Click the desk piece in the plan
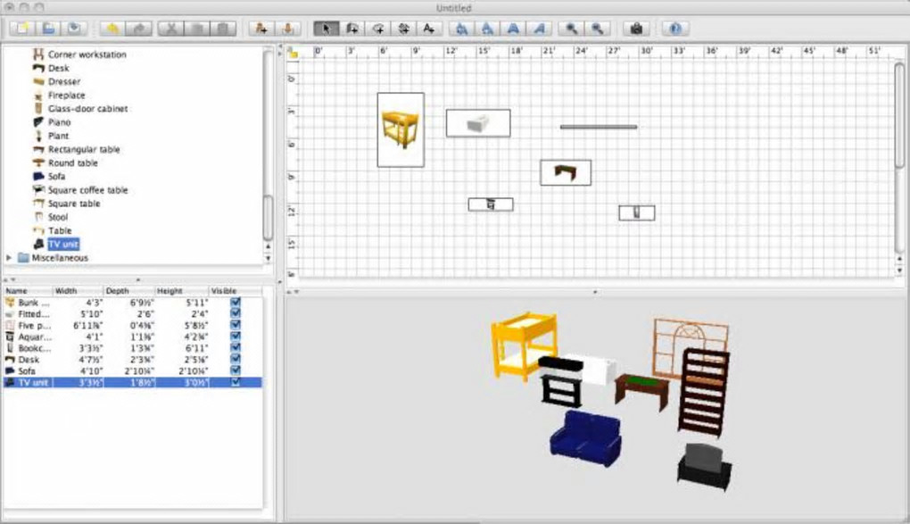 click(566, 172)
